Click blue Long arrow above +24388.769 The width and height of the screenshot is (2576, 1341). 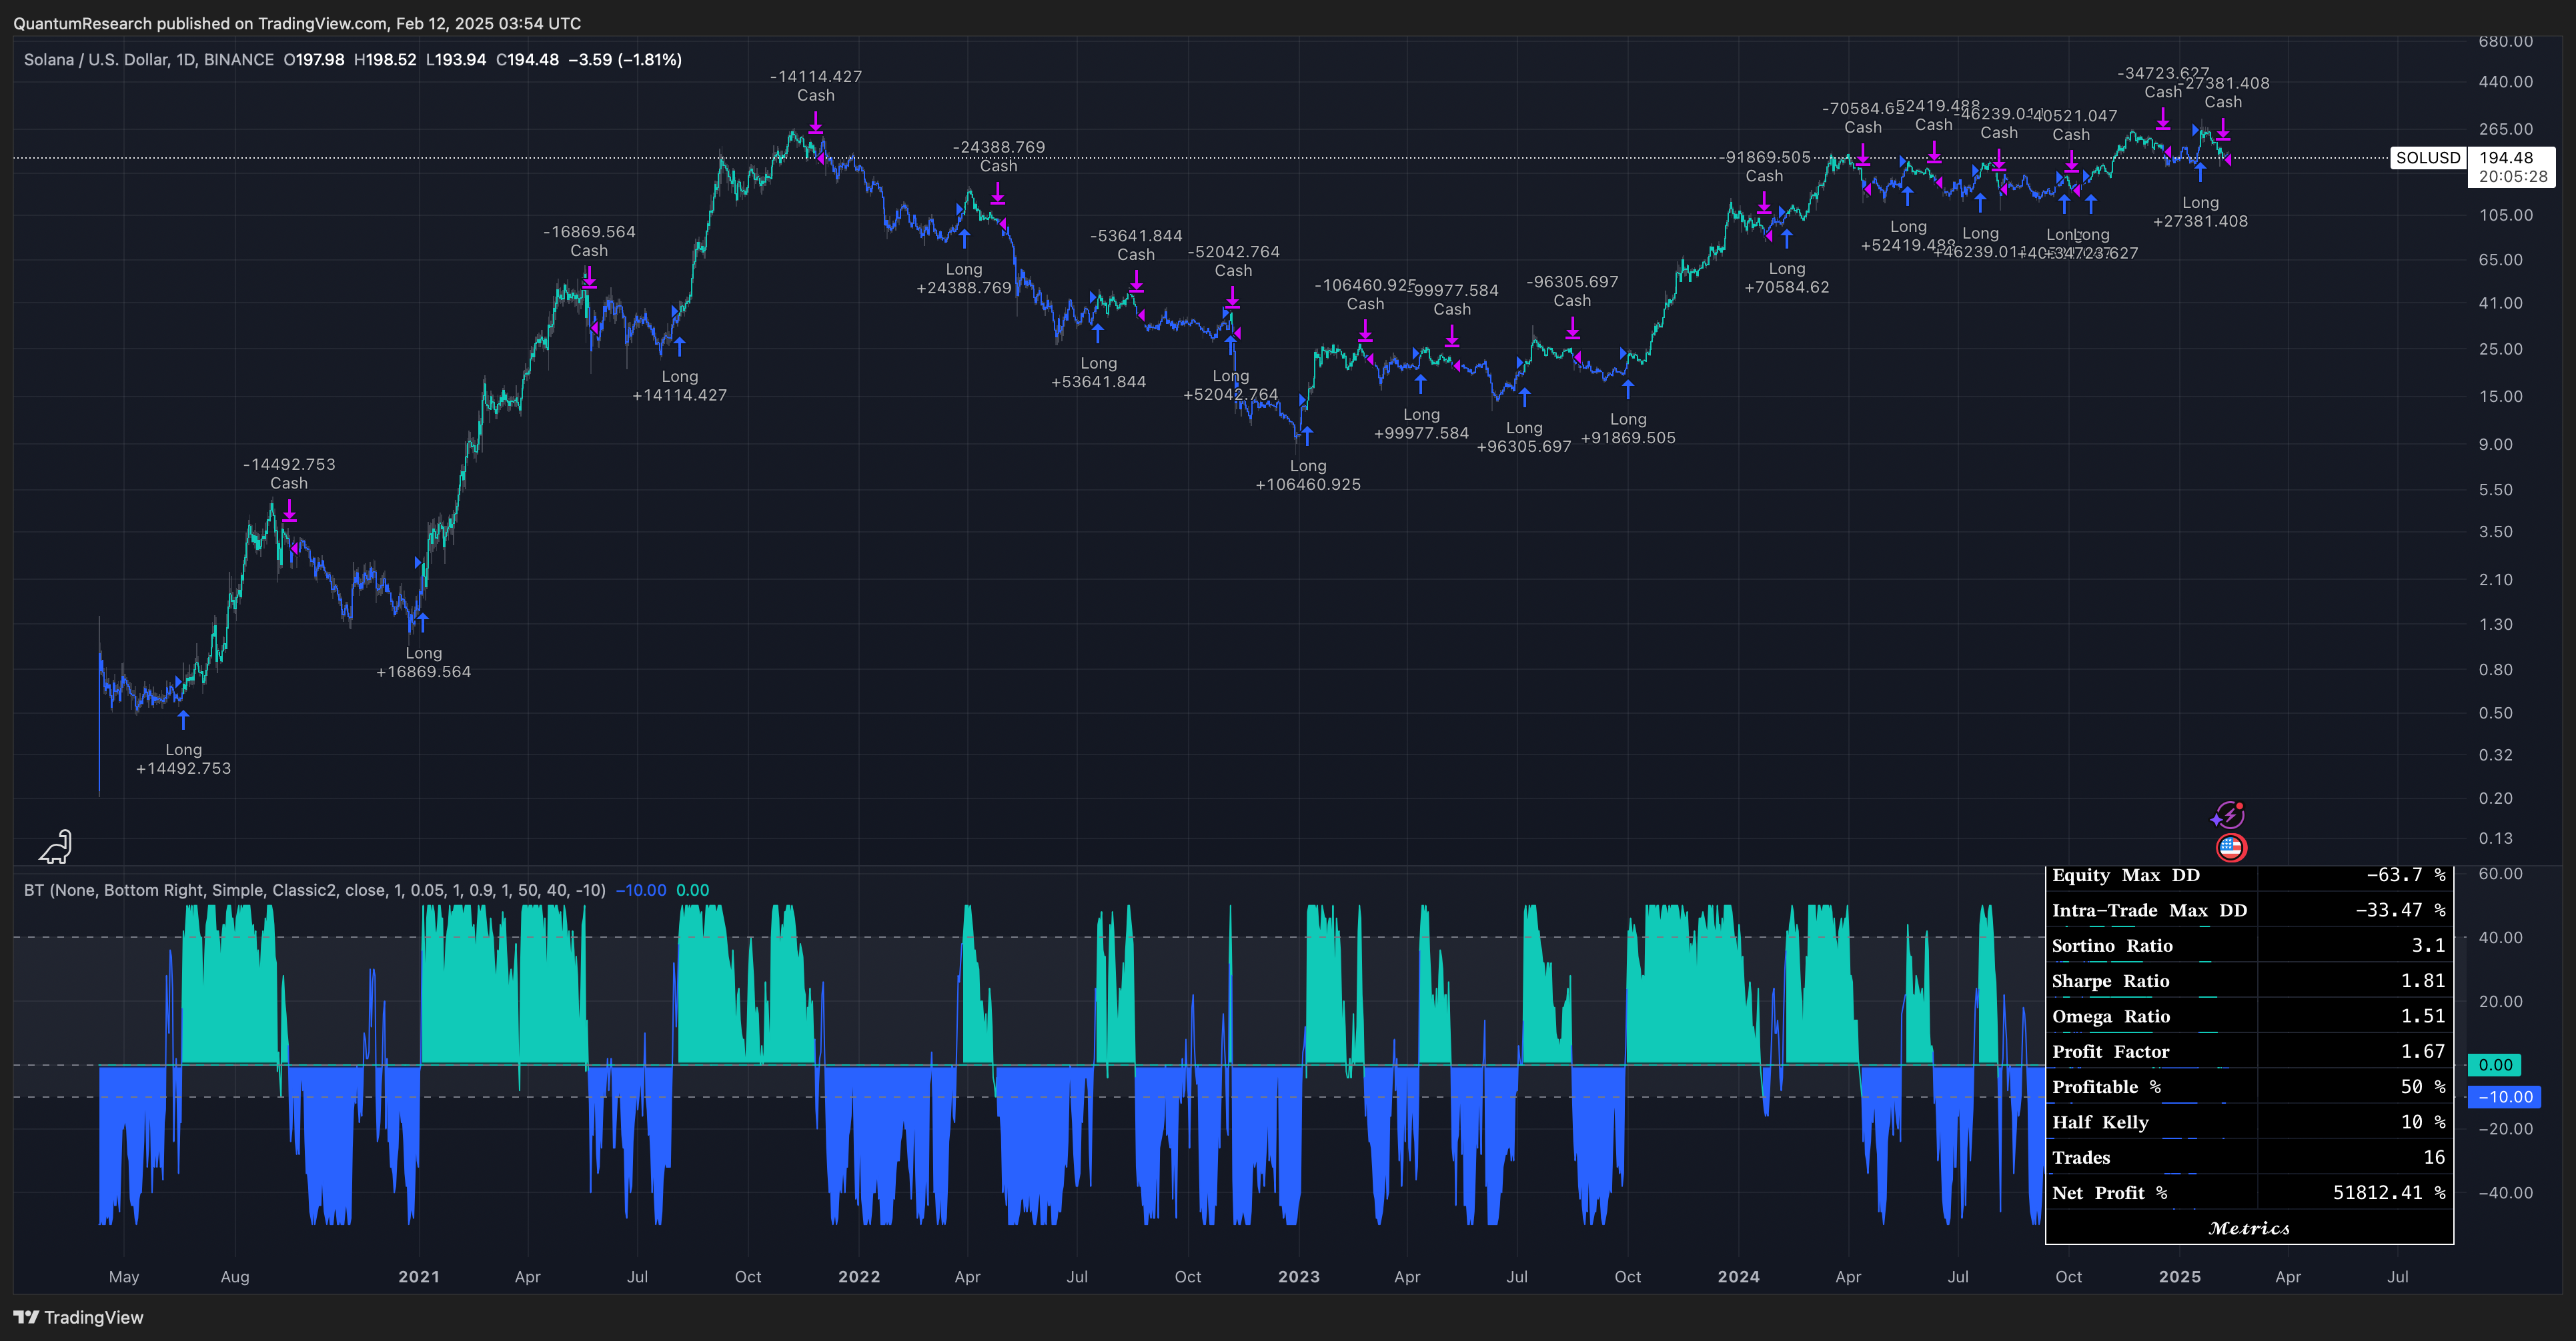coord(964,239)
